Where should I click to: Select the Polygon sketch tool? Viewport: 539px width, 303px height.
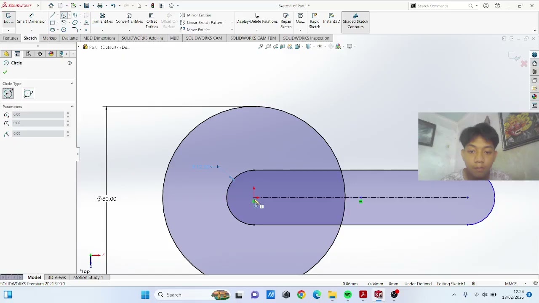[64, 30]
